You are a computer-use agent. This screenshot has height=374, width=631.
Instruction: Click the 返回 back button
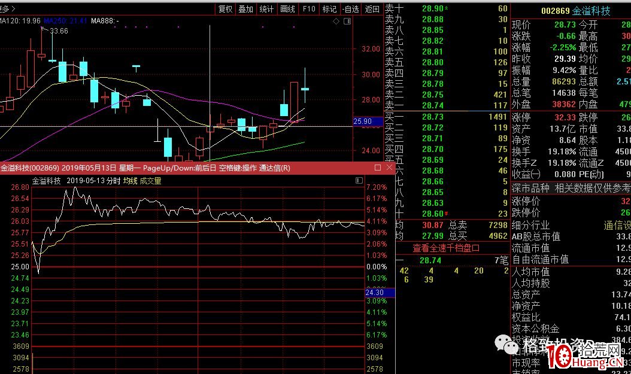point(372,9)
